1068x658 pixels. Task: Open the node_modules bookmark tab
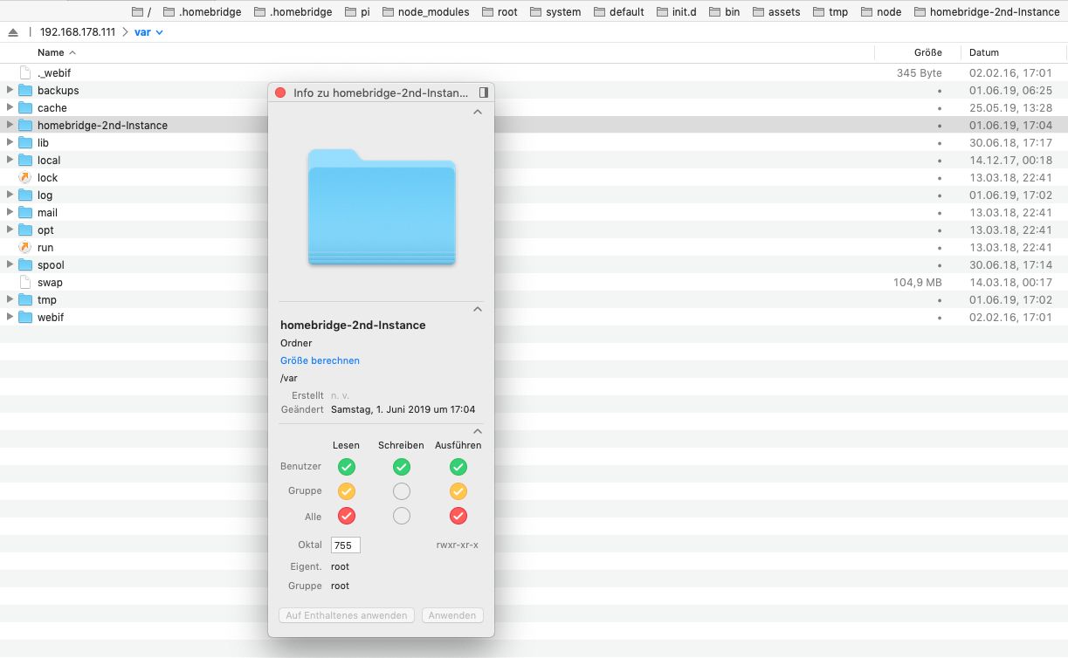tap(424, 12)
